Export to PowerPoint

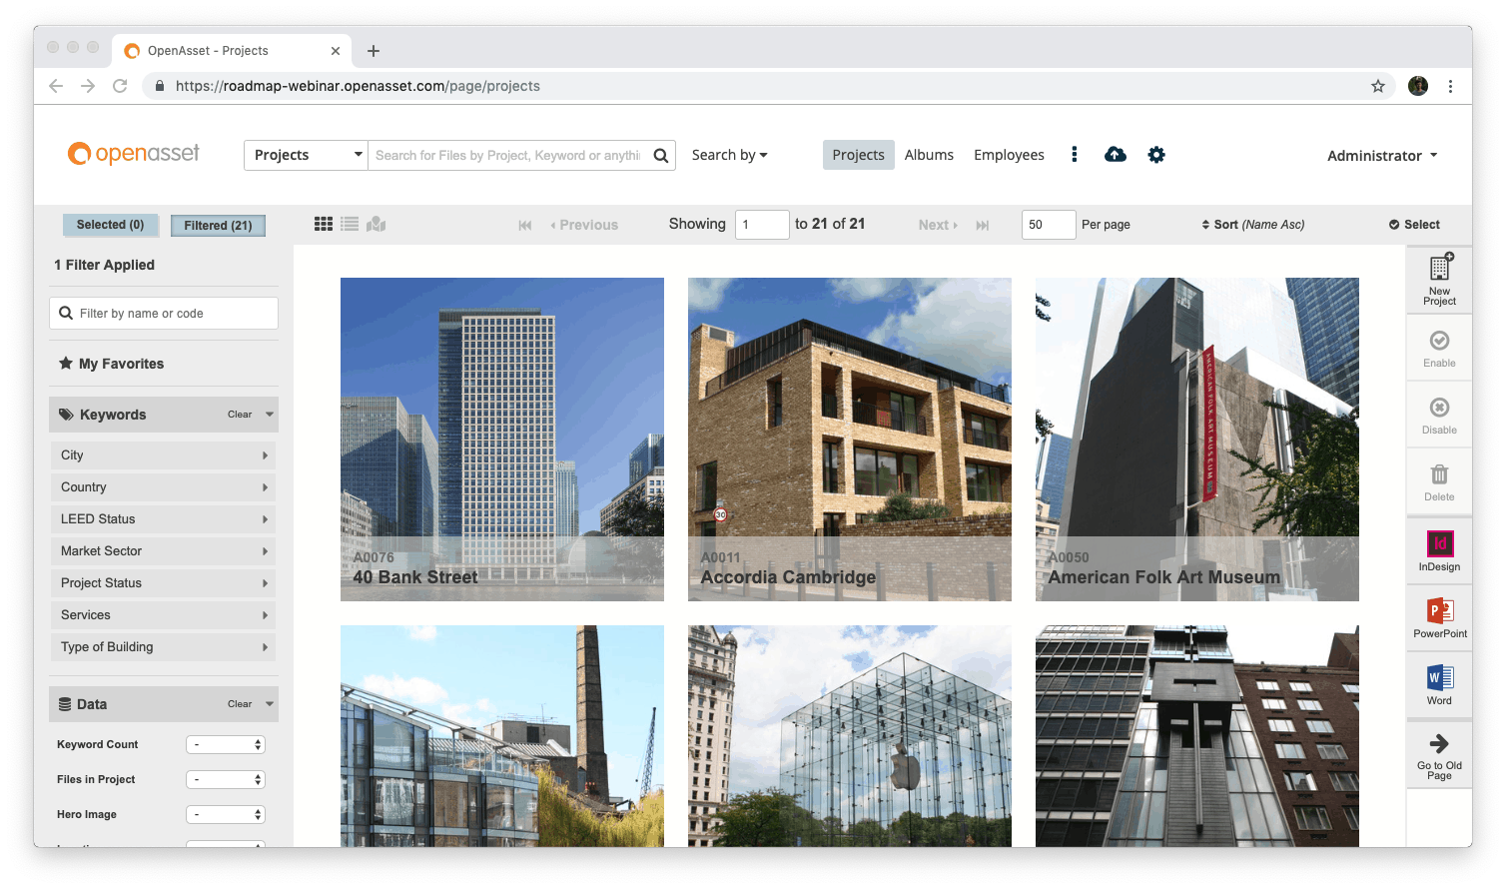click(x=1439, y=617)
